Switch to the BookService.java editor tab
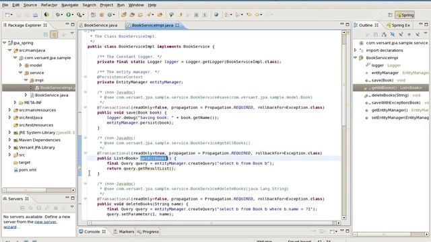 tap(99, 25)
